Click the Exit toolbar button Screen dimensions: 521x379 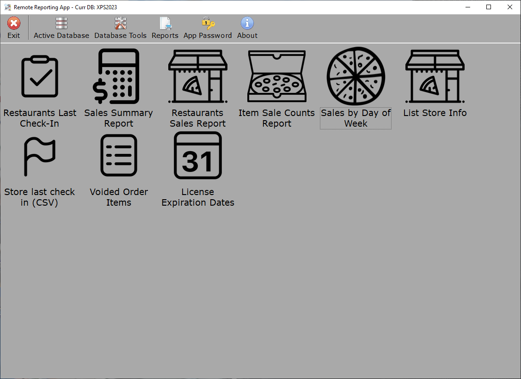click(x=14, y=28)
